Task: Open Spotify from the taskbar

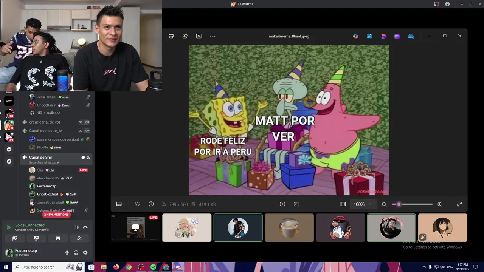Action: (x=153, y=267)
